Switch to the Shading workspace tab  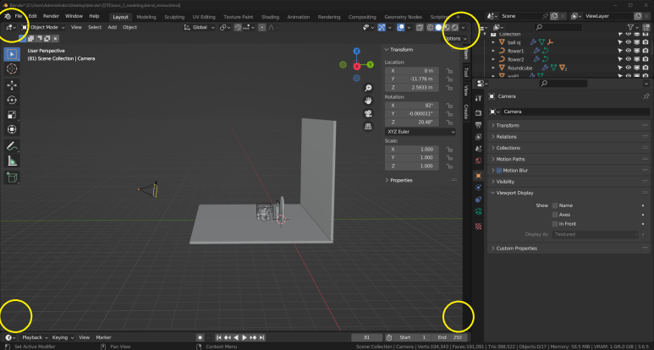(x=270, y=17)
